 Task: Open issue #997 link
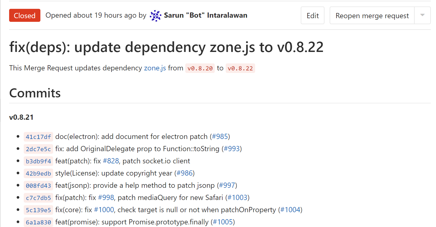click(x=227, y=185)
